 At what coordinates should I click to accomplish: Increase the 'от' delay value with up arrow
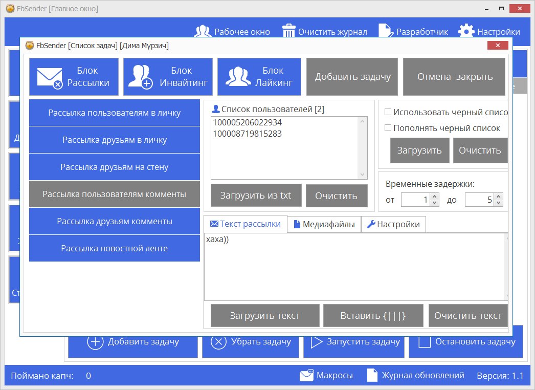pos(435,197)
